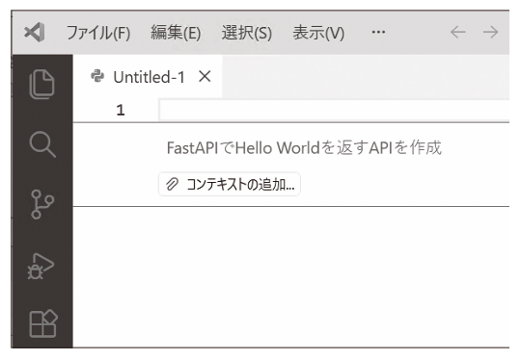Open the 選択(S) menu
The image size is (521, 360).
(247, 33)
